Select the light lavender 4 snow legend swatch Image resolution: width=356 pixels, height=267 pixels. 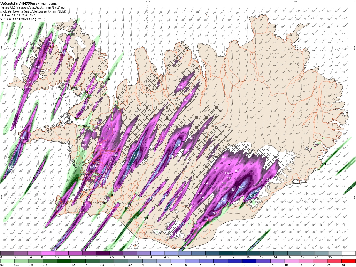157,253
